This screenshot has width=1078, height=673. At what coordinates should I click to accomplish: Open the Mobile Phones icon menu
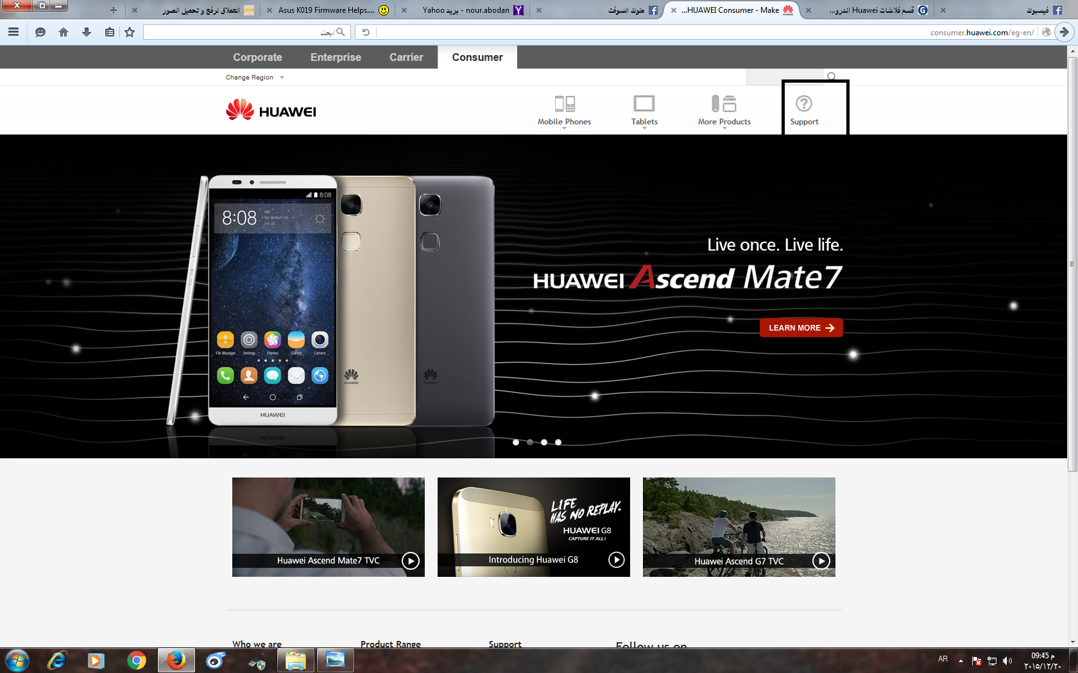565,103
